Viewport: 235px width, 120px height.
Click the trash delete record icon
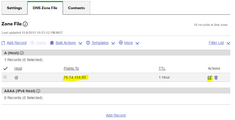[x=216, y=77]
